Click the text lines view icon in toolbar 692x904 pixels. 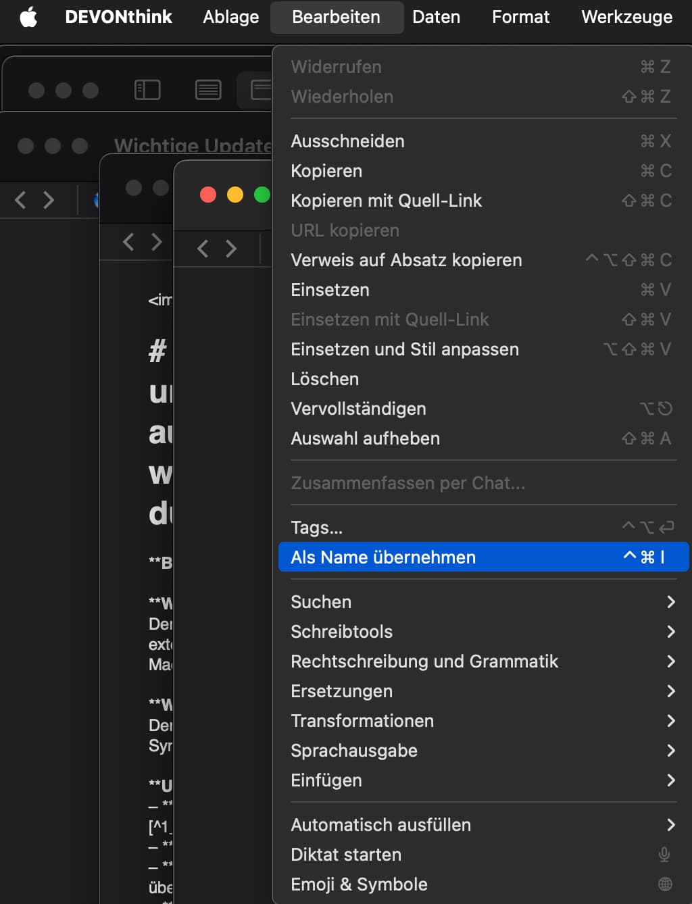pos(208,90)
